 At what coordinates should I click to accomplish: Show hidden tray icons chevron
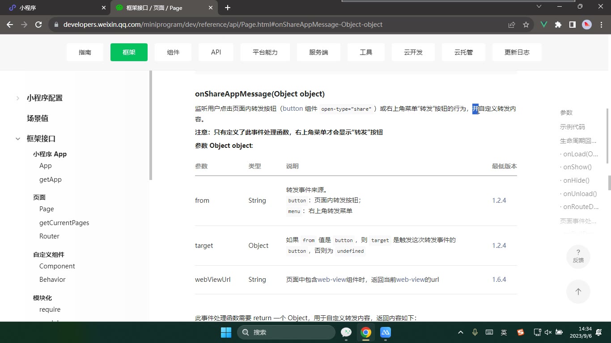(x=461, y=332)
